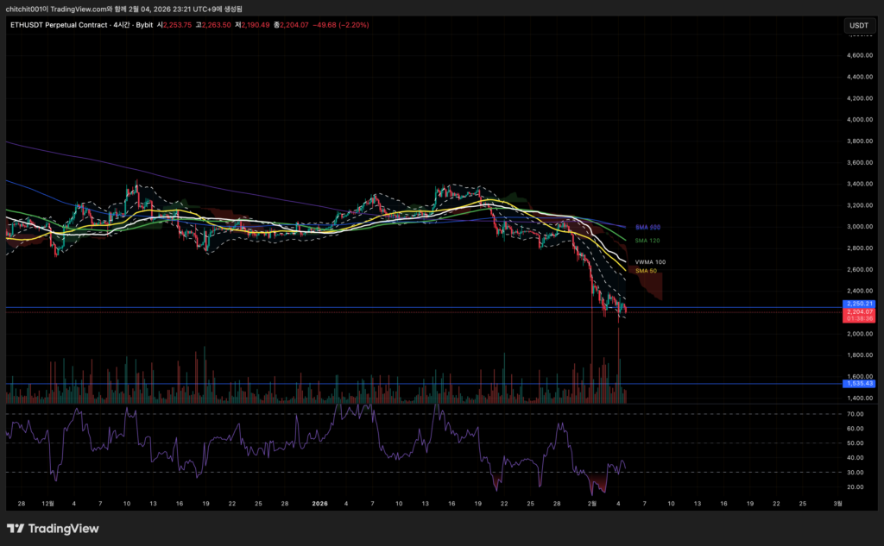Click the red 2,204.07 current price tag
The image size is (884, 546).
[x=859, y=311]
